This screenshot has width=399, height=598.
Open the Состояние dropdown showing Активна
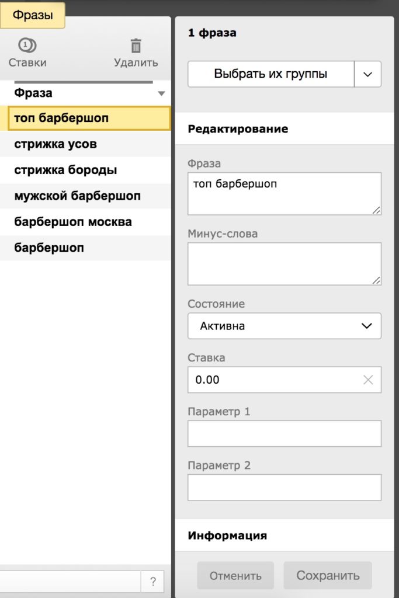(x=284, y=326)
